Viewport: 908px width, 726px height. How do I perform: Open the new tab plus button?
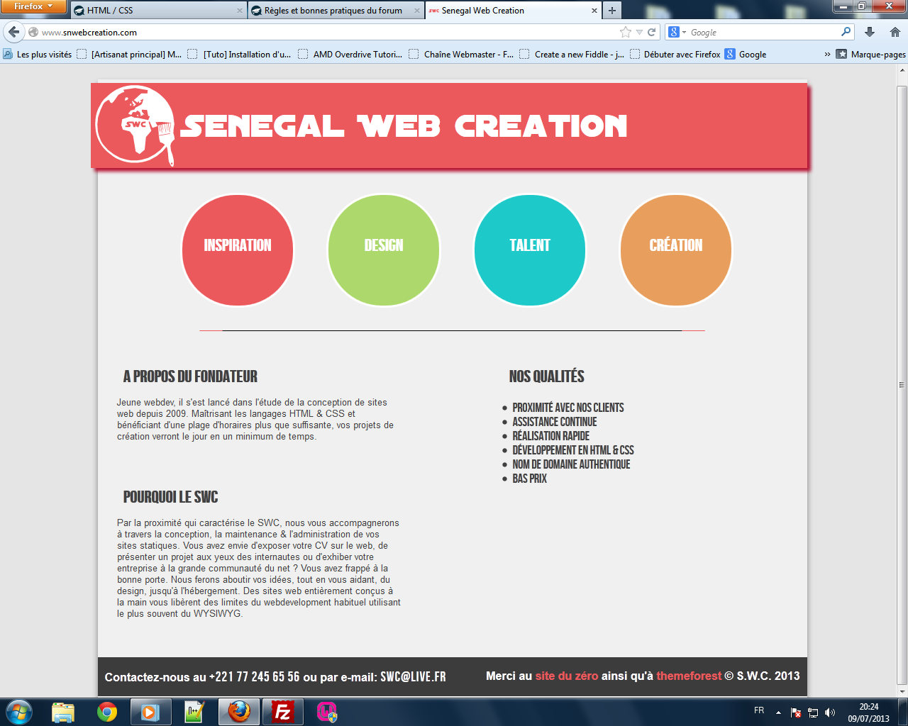tap(611, 11)
